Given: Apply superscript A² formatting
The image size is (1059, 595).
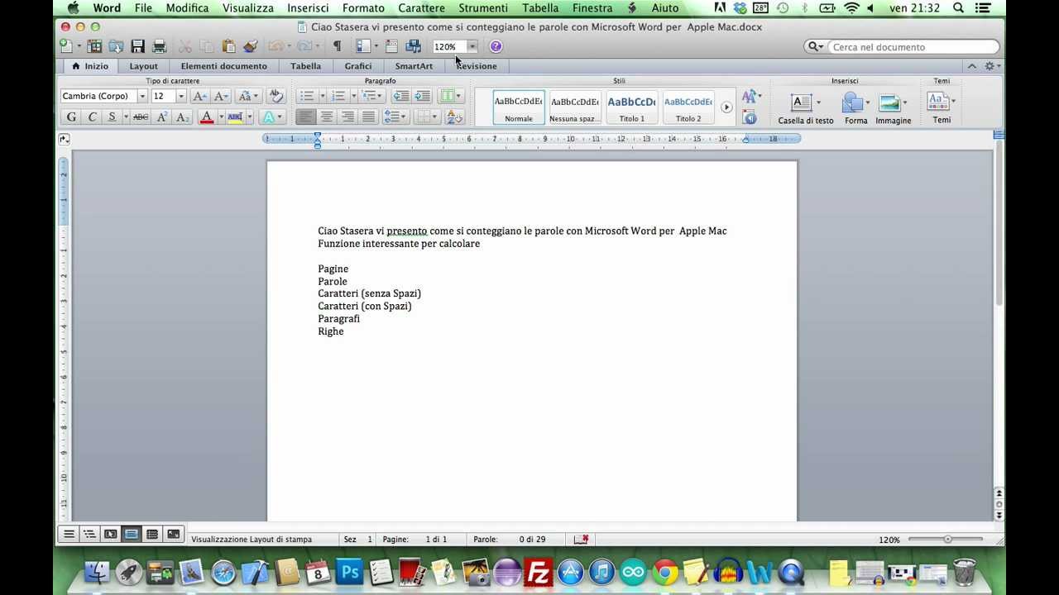Looking at the screenshot, I should pos(162,117).
